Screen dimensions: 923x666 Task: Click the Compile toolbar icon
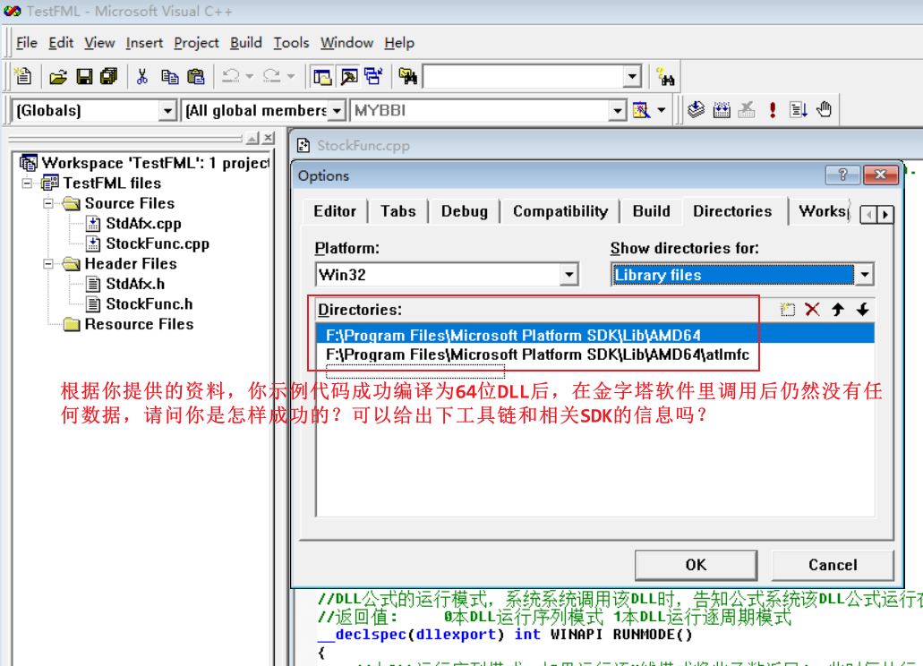point(696,110)
